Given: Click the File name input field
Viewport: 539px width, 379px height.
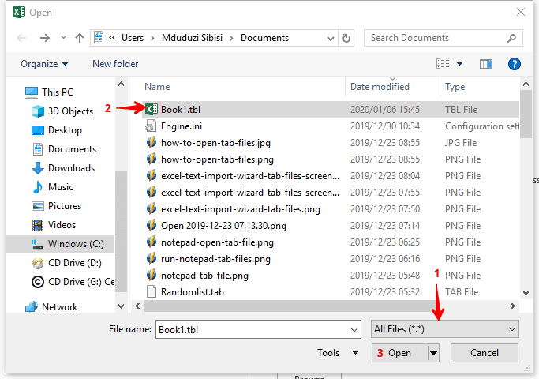Looking at the screenshot, I should (x=258, y=329).
